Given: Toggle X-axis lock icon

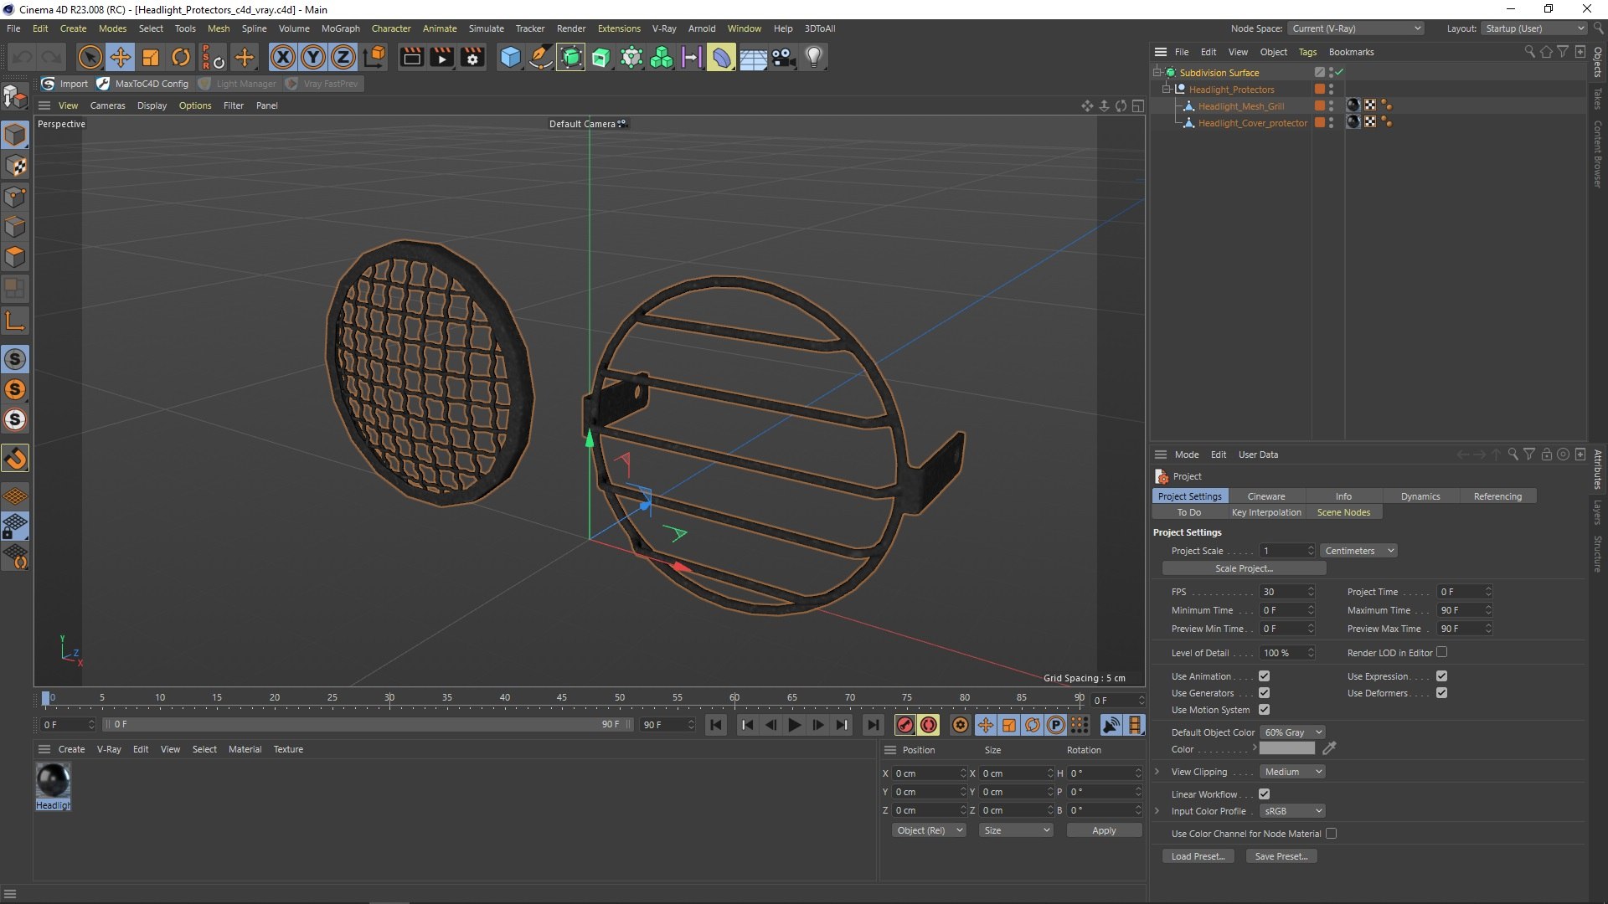Looking at the screenshot, I should click(283, 57).
